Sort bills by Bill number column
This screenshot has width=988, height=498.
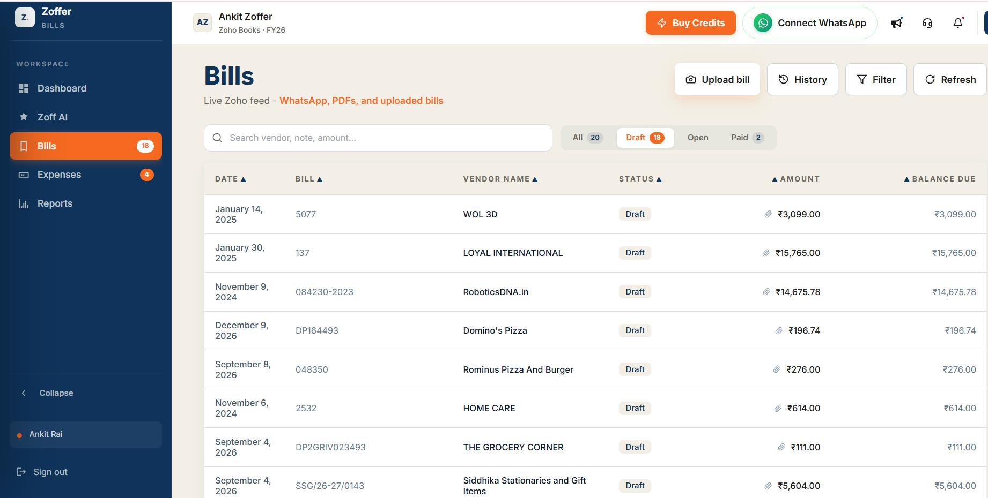click(x=309, y=179)
